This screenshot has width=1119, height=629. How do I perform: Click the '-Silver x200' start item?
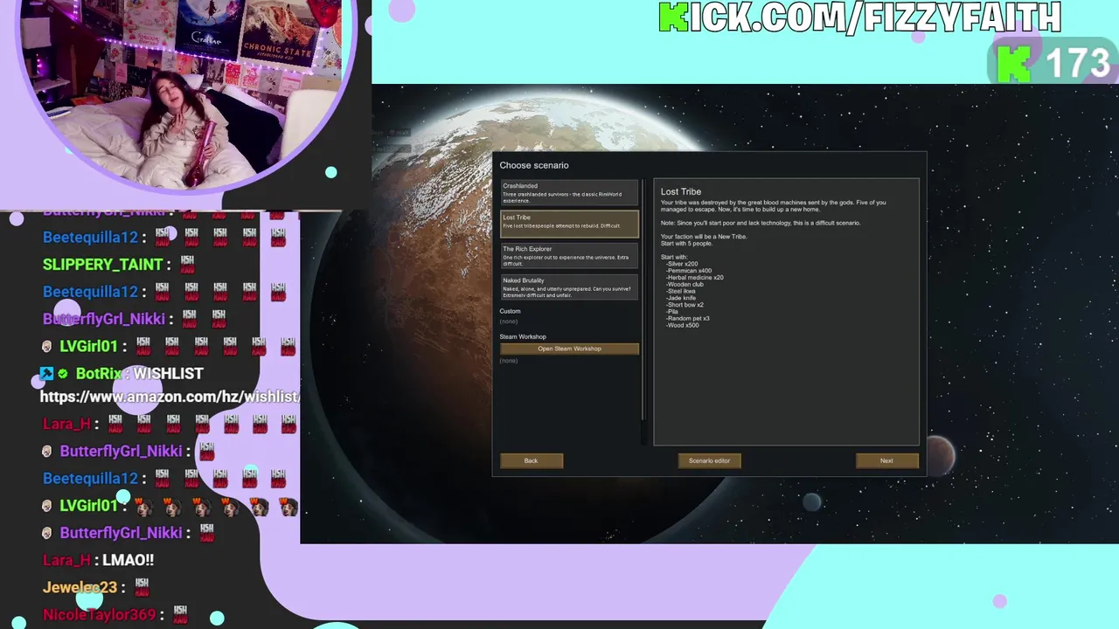click(x=682, y=264)
